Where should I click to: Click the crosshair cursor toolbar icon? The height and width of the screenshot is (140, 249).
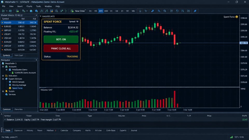pyautogui.click(x=140, y=11)
